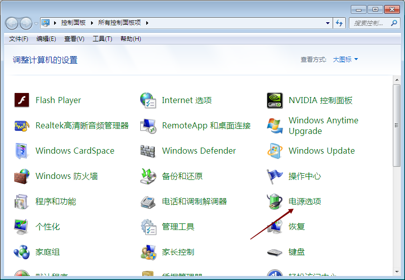Open the Windows Defender text link

[x=199, y=151]
